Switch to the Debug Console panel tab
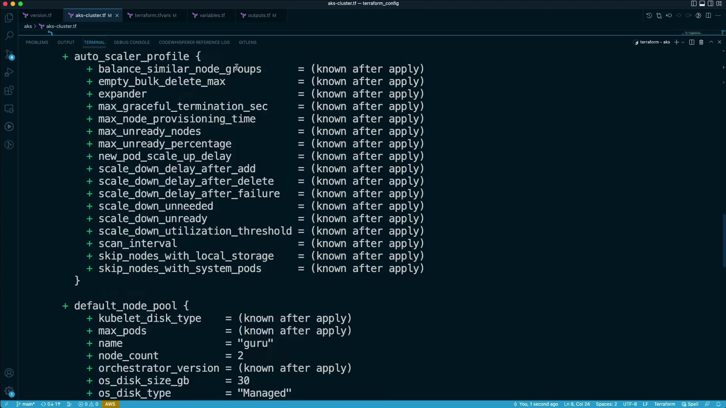 [x=132, y=42]
